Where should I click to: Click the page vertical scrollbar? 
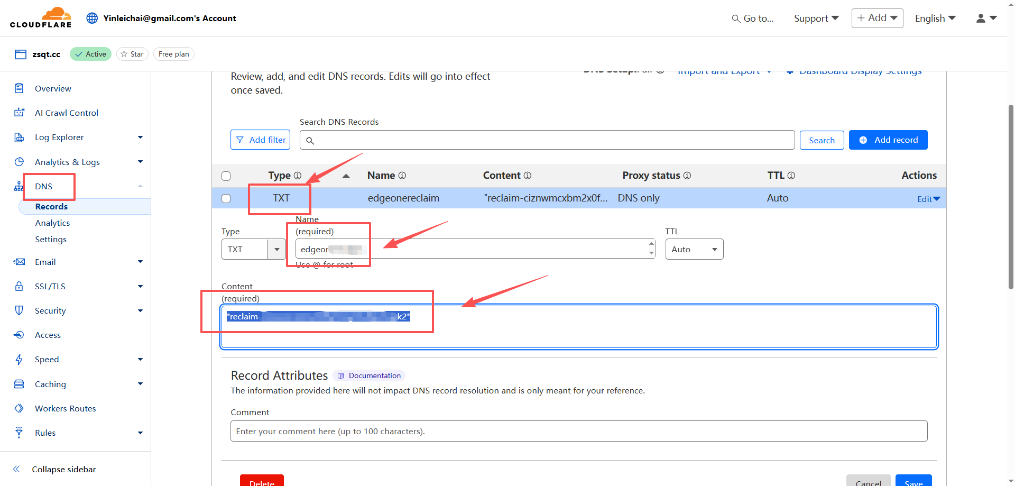1011,197
